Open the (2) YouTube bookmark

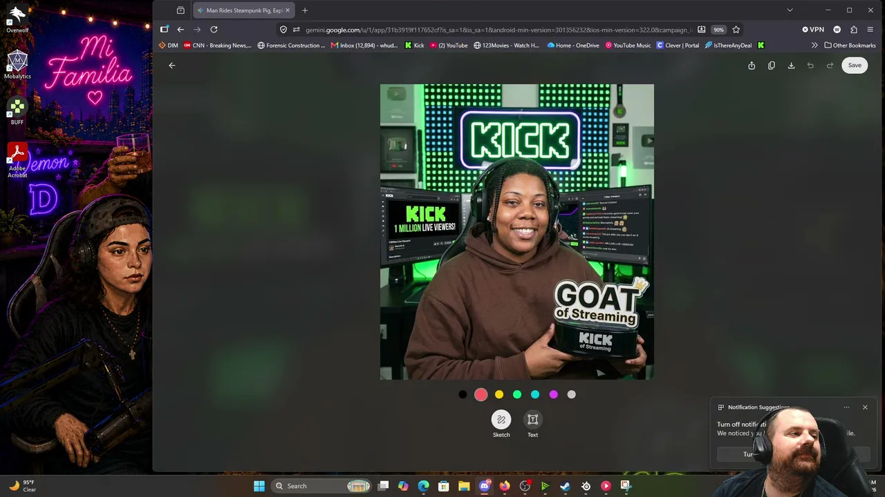[x=449, y=46]
